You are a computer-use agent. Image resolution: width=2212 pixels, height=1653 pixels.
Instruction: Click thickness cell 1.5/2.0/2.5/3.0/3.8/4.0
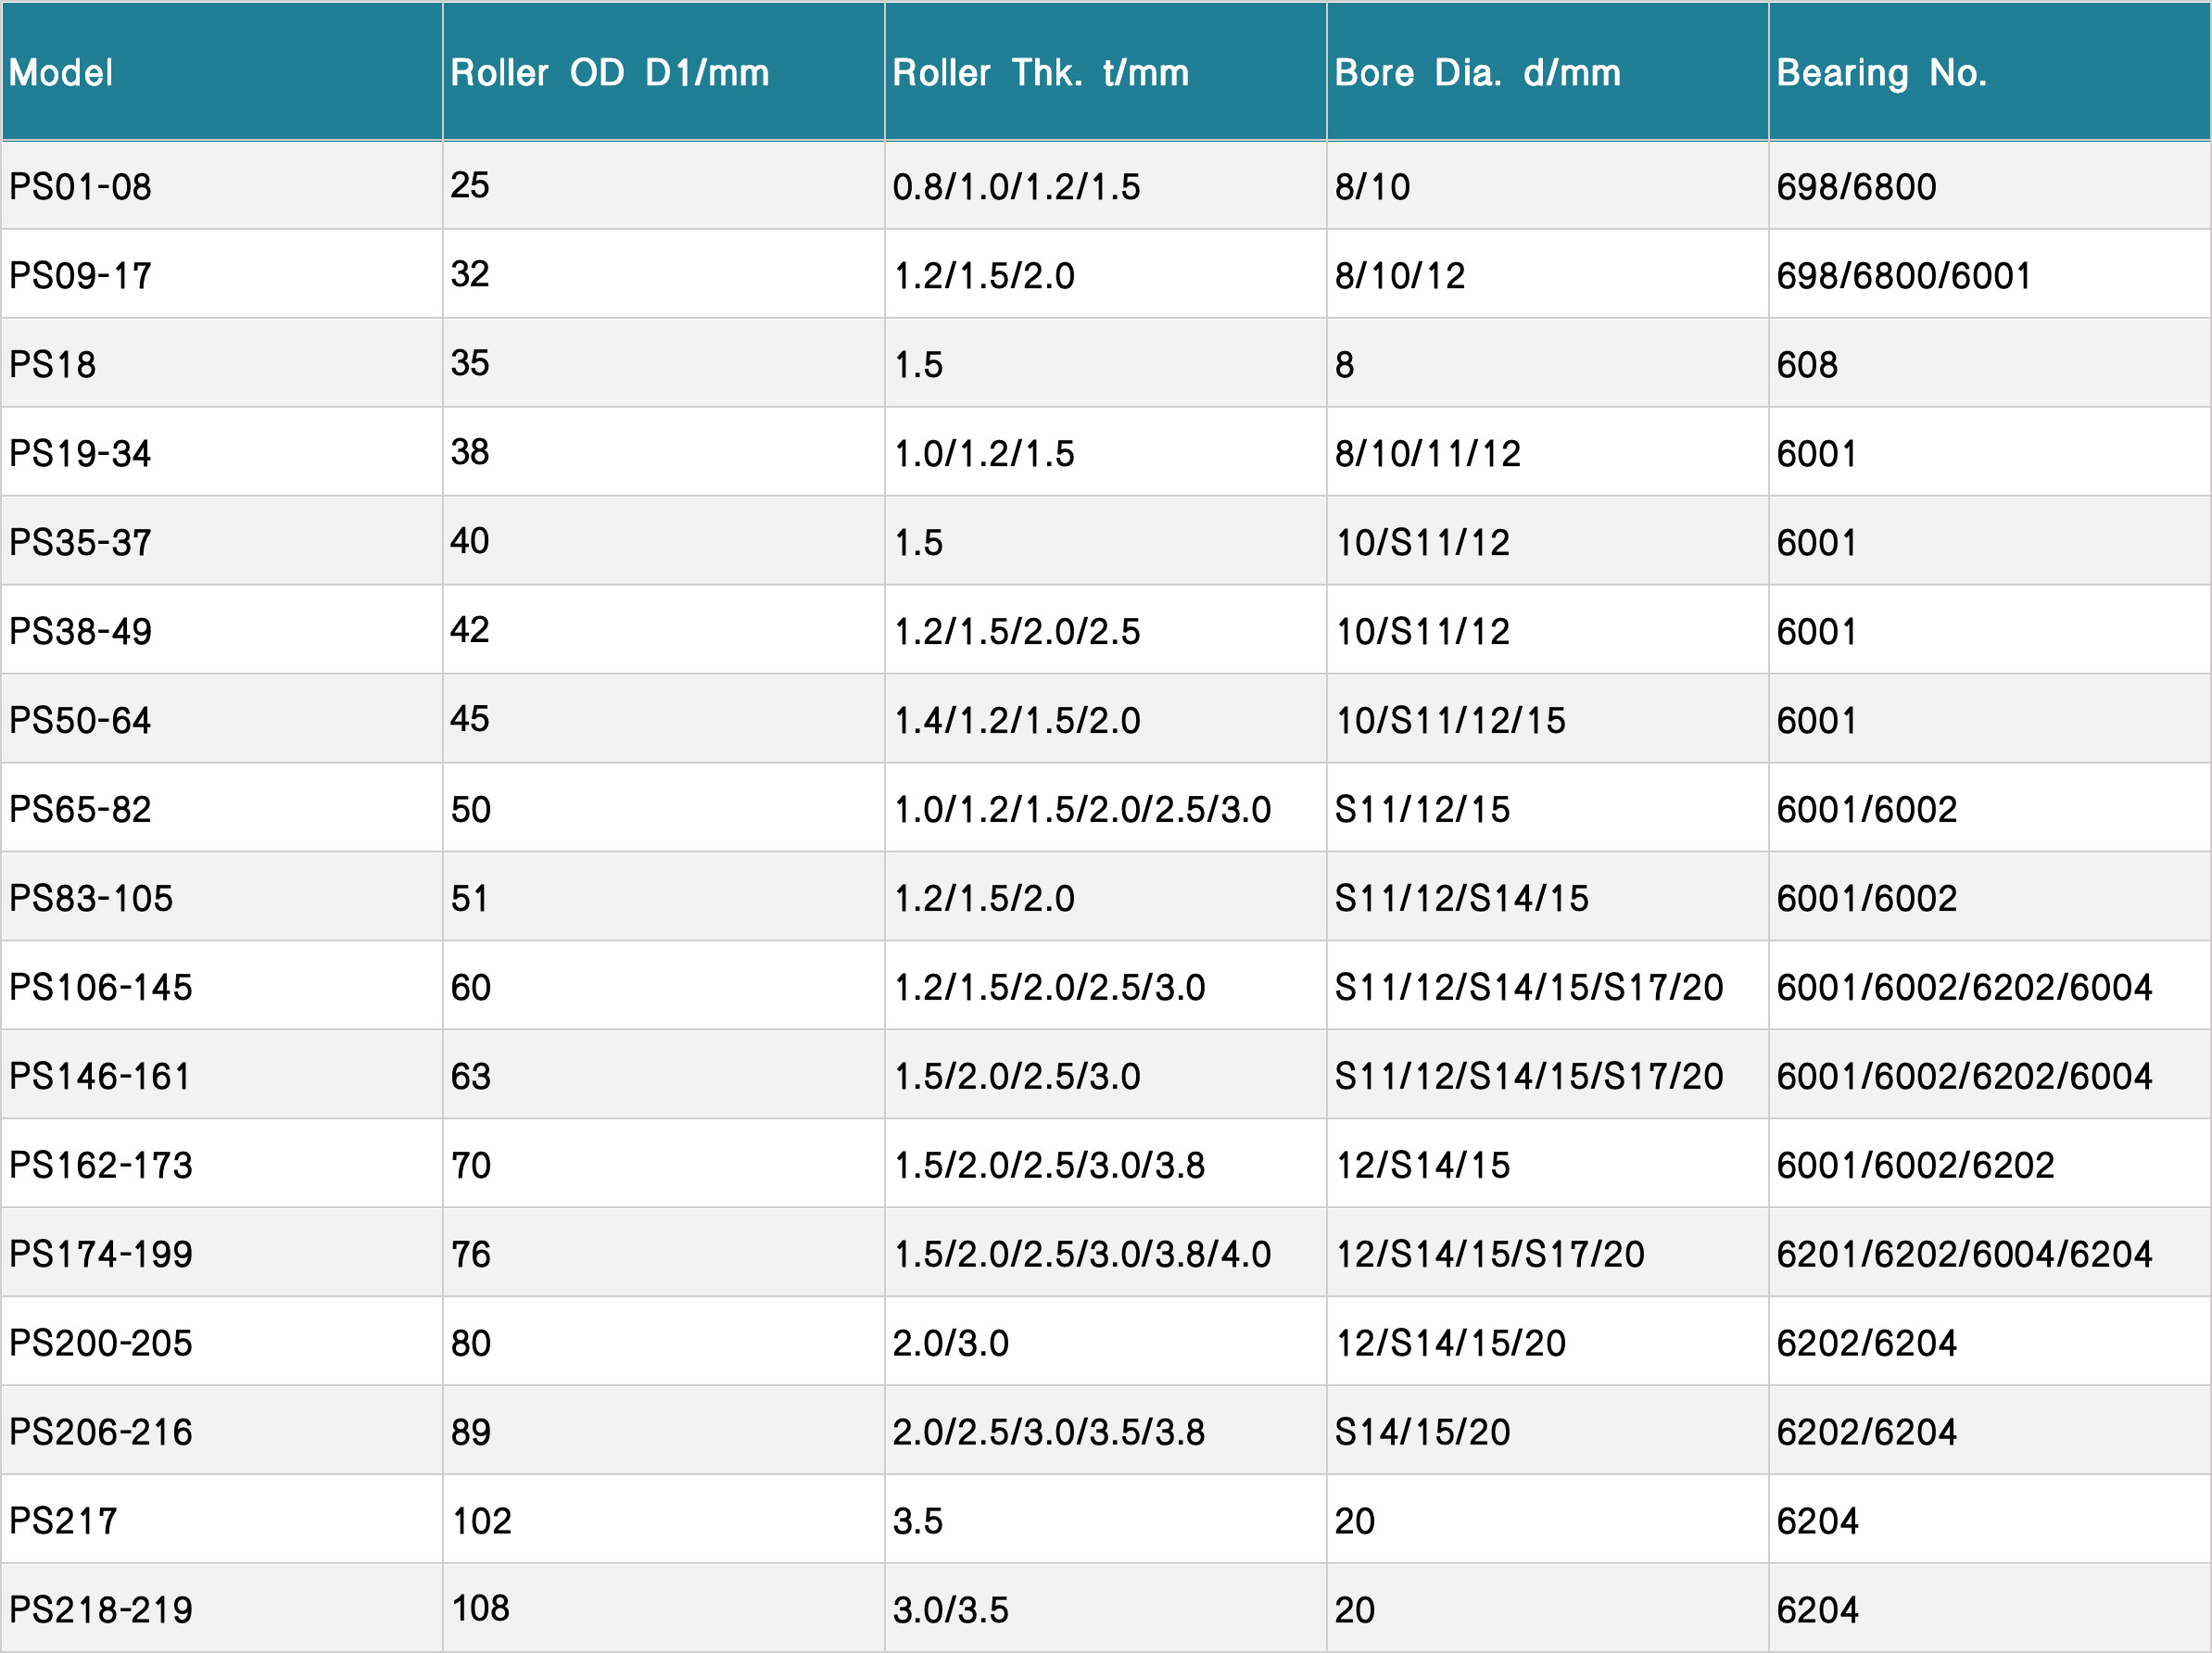coord(1081,1255)
